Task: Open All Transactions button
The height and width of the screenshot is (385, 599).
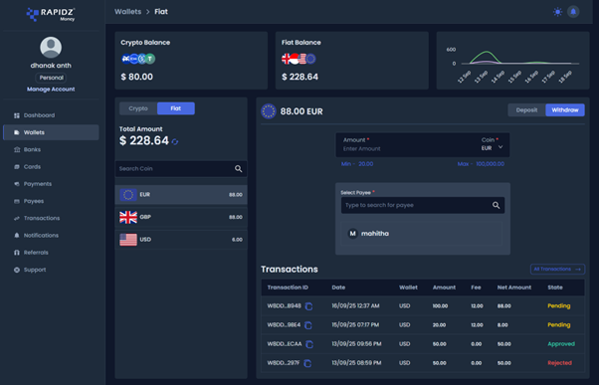Action: [x=557, y=270]
